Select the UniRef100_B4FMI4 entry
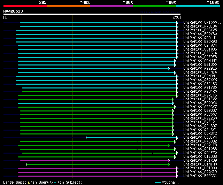The image size is (223, 185). 200,72
